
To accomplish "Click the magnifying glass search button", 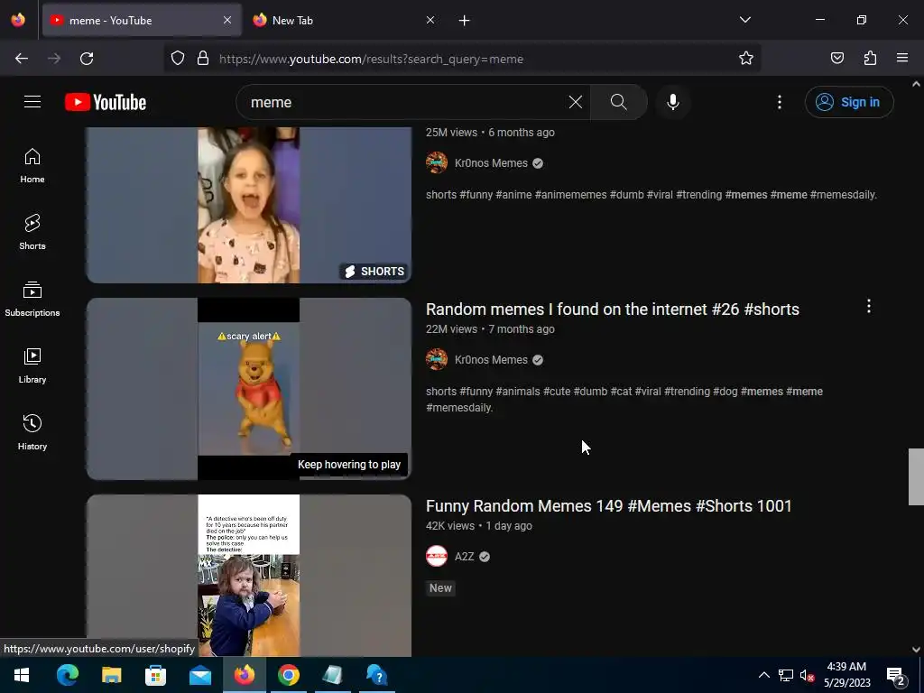I will 618,102.
